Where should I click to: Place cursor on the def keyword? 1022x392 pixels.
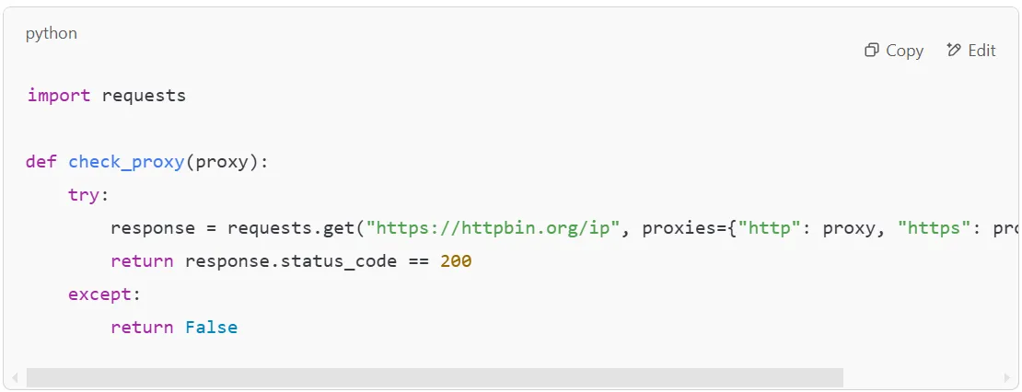(x=41, y=162)
